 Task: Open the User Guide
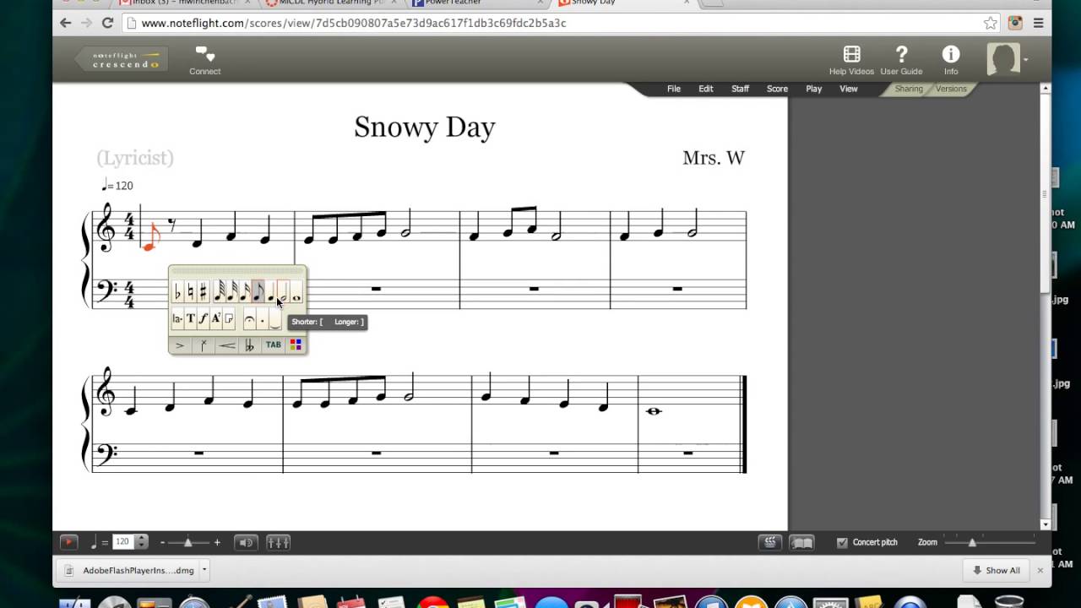click(x=901, y=61)
